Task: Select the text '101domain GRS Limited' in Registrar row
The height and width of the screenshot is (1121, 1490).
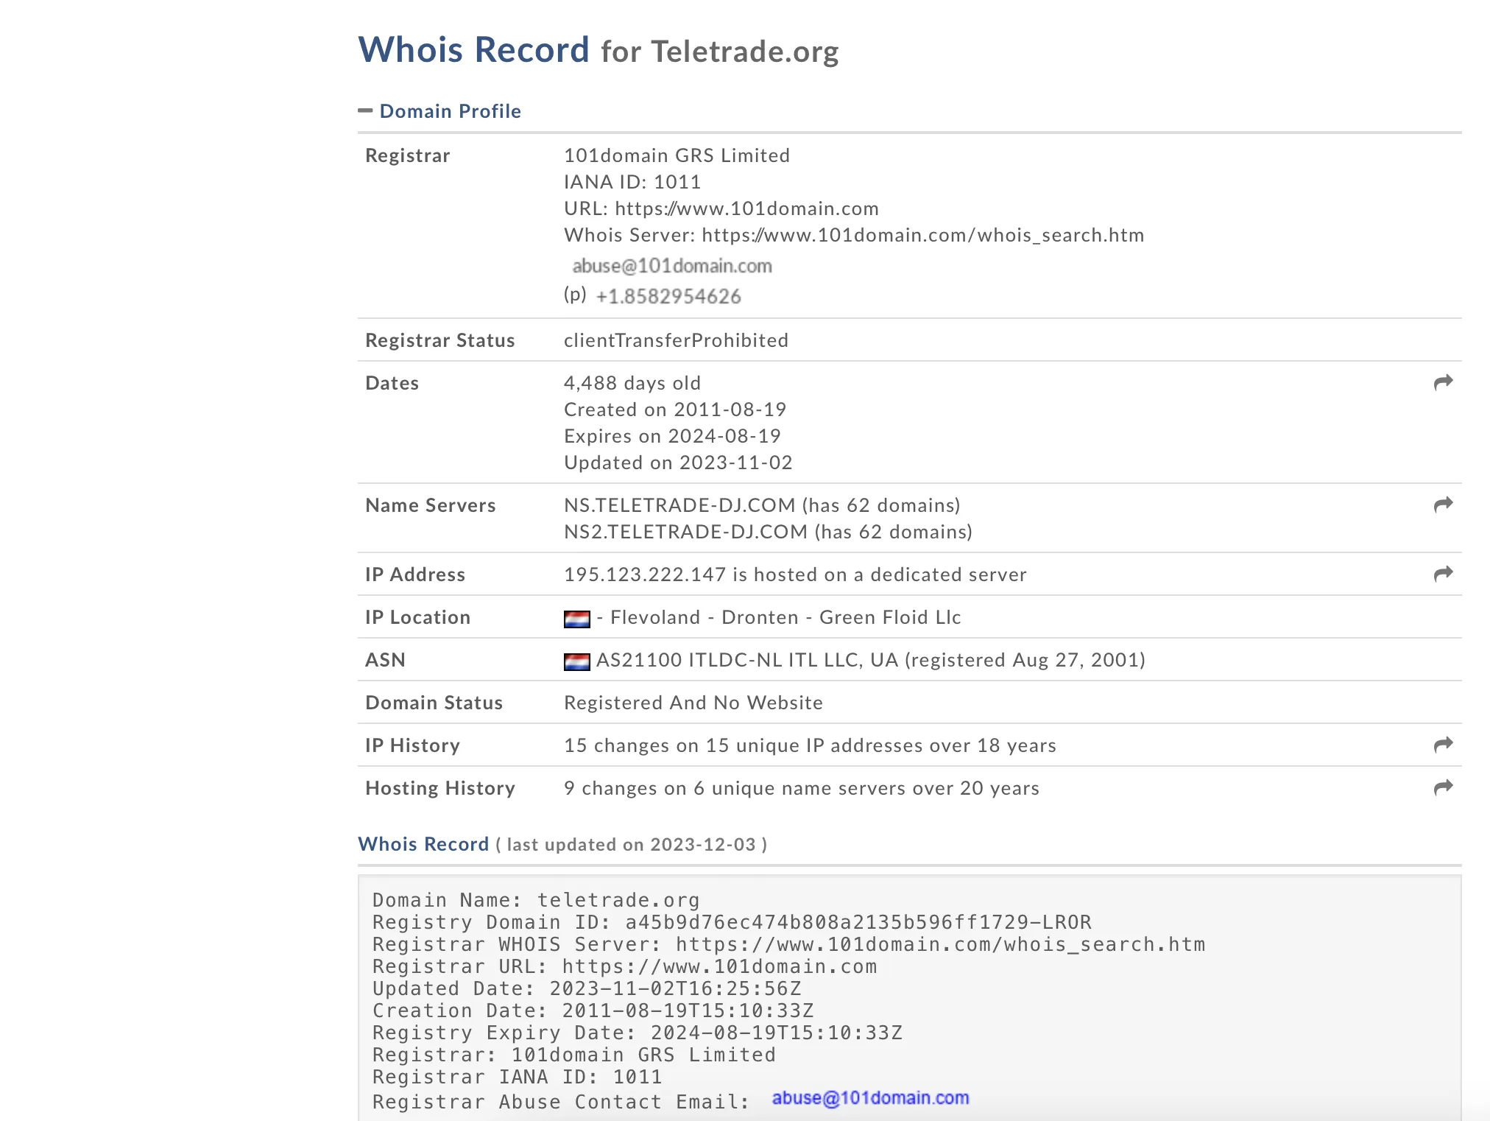Action: 677,155
